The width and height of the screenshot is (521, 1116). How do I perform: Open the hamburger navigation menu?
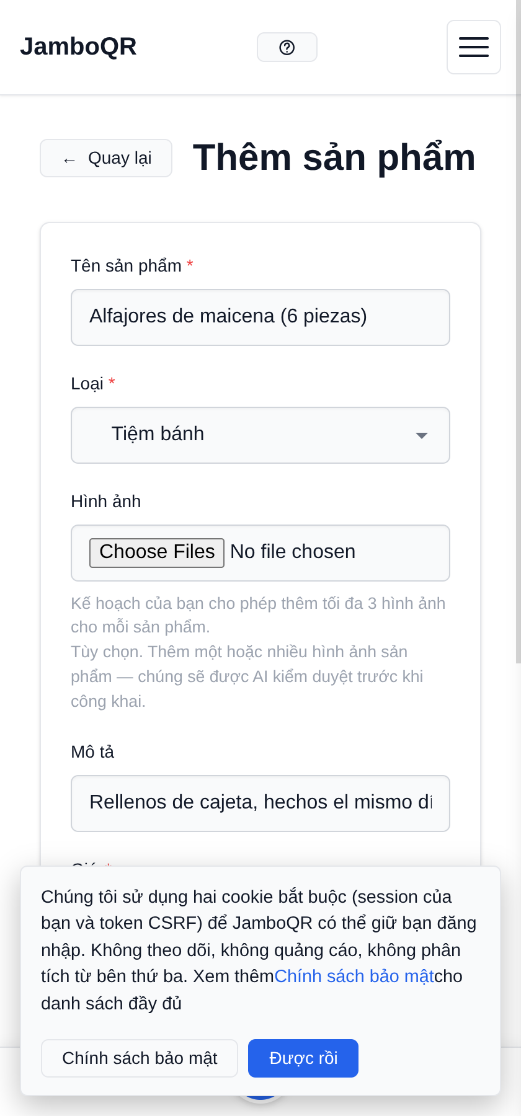pos(474,47)
